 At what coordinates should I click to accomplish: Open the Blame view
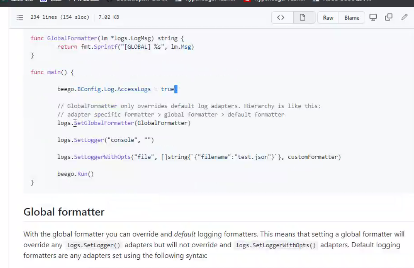point(351,17)
